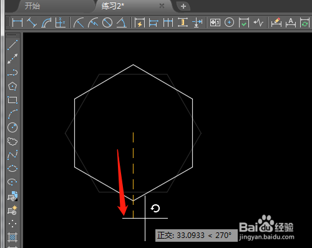Select the Dimension Break tool
The width and height of the screenshot is (312, 248).
[197, 22]
